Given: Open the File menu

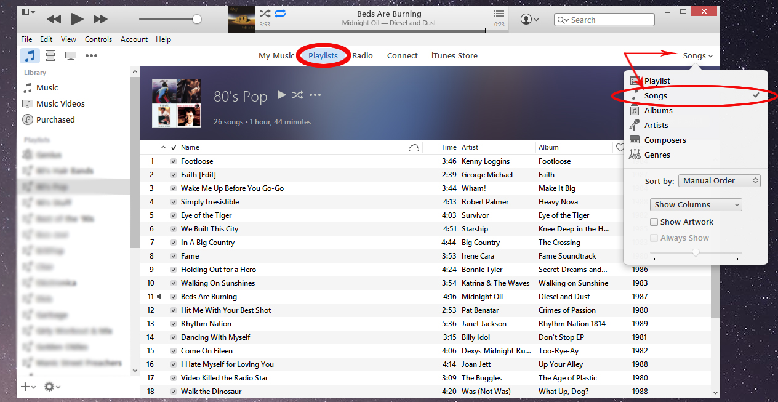Looking at the screenshot, I should [26, 39].
